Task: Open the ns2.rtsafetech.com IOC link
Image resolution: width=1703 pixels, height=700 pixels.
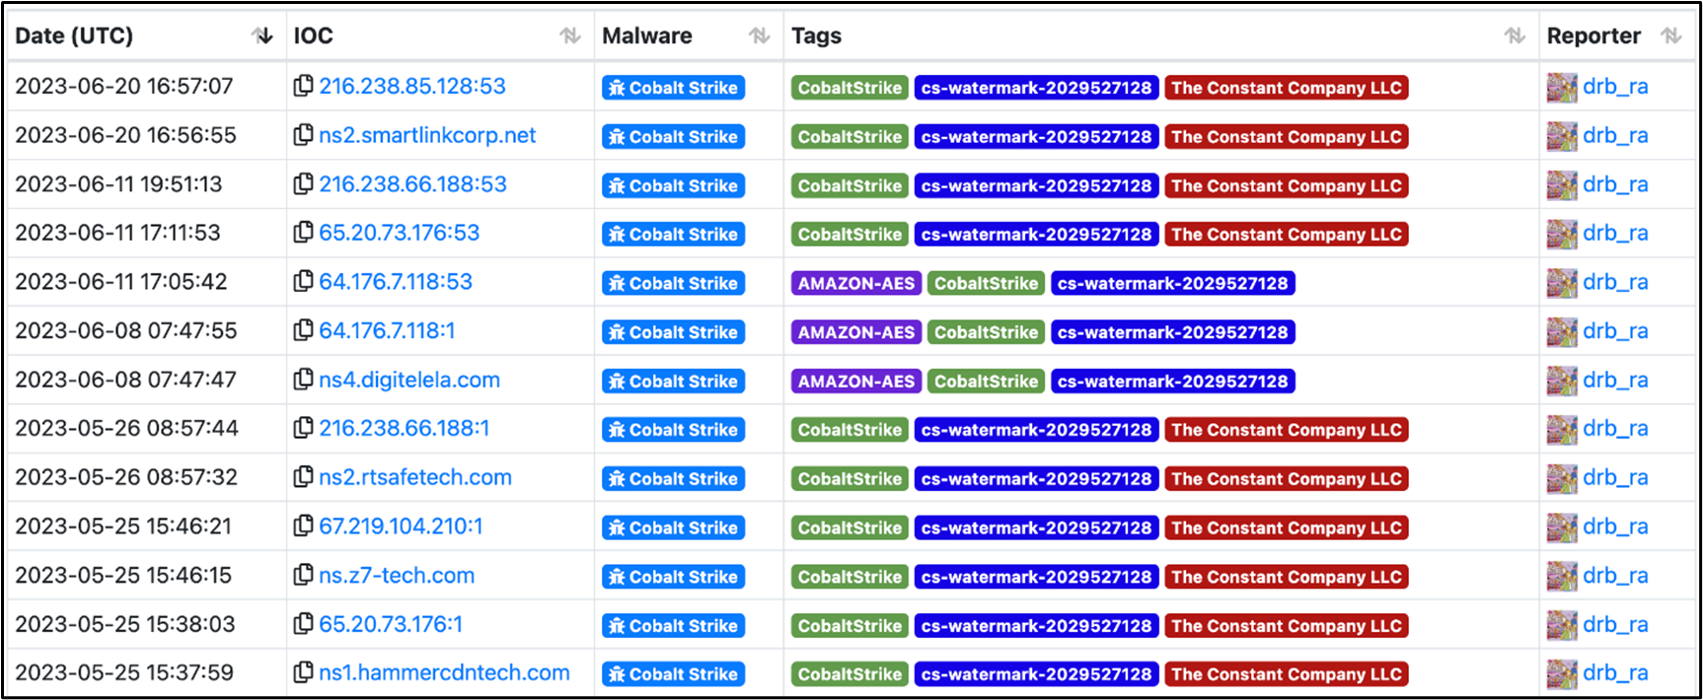Action: pyautogui.click(x=414, y=478)
